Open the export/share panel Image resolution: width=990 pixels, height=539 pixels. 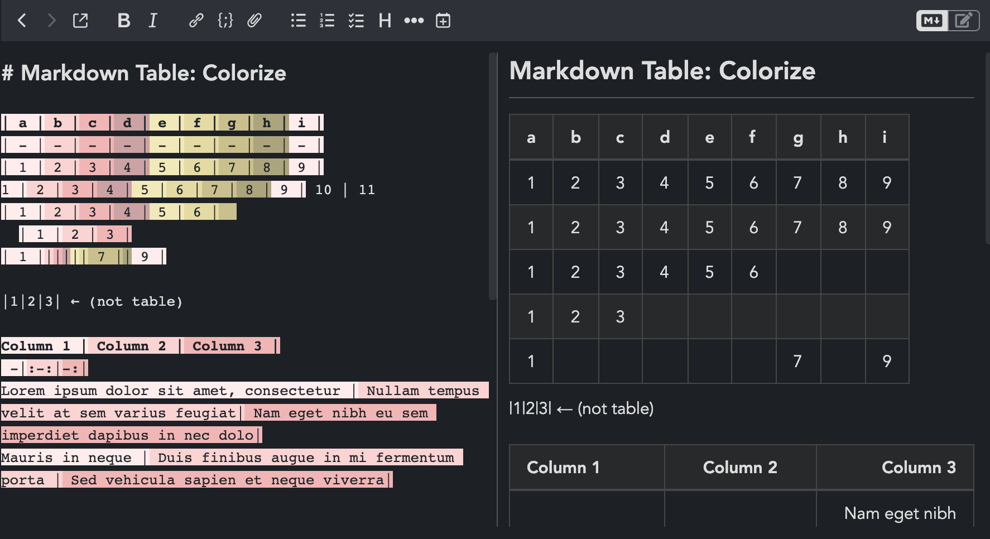tap(80, 21)
